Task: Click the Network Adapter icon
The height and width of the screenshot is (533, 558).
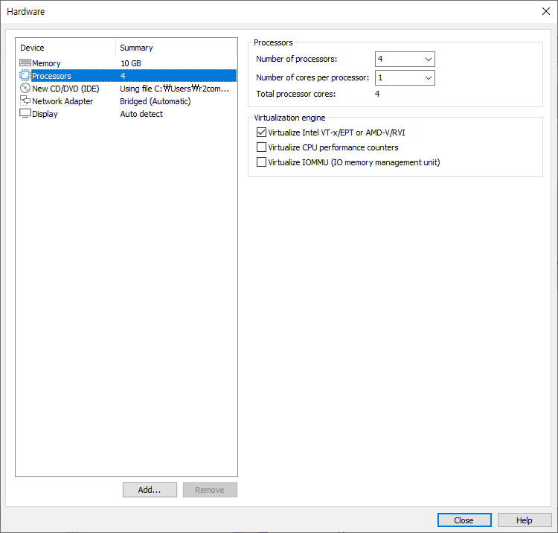Action: (25, 100)
